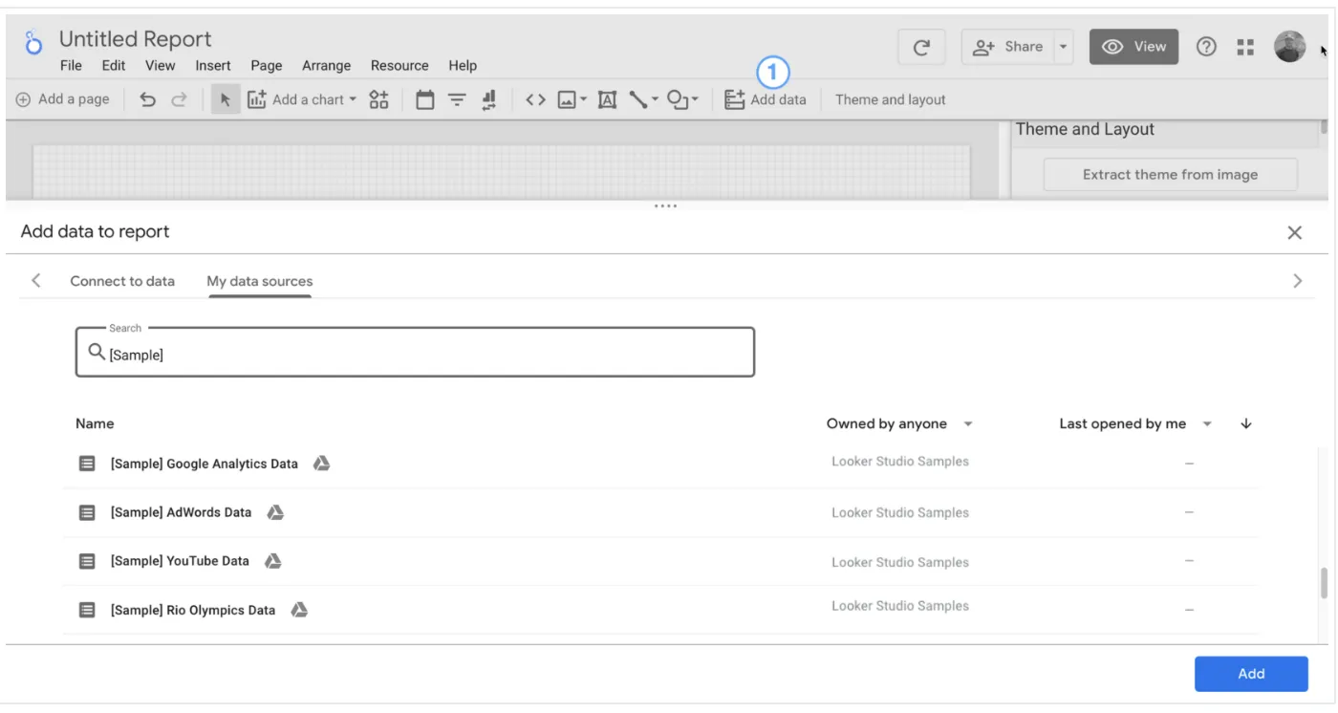This screenshot has height=713, width=1338.
Task: Click Add a page button
Action: (x=63, y=99)
